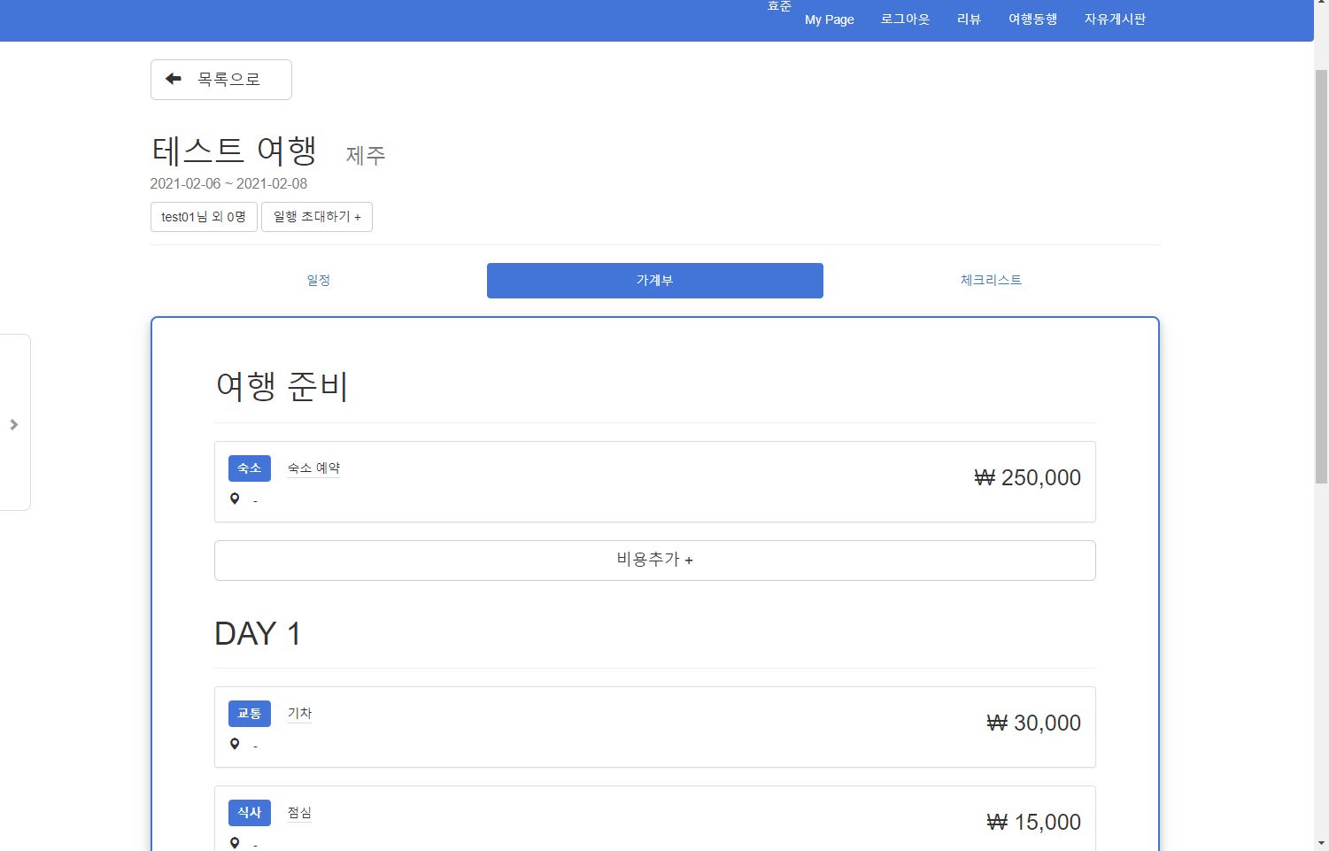Click test01님 외 0명 members button
Viewport: 1329px width, 851px height.
[x=204, y=217]
